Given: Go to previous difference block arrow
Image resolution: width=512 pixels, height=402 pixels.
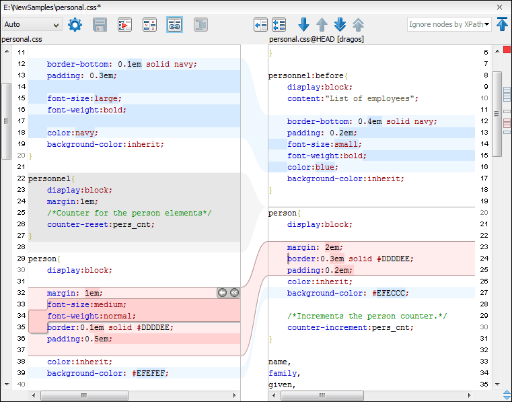Looking at the screenshot, I should pyautogui.click(x=322, y=25).
